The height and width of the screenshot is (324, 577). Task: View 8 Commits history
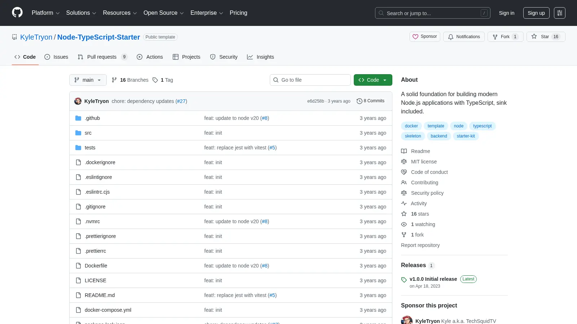pos(370,101)
